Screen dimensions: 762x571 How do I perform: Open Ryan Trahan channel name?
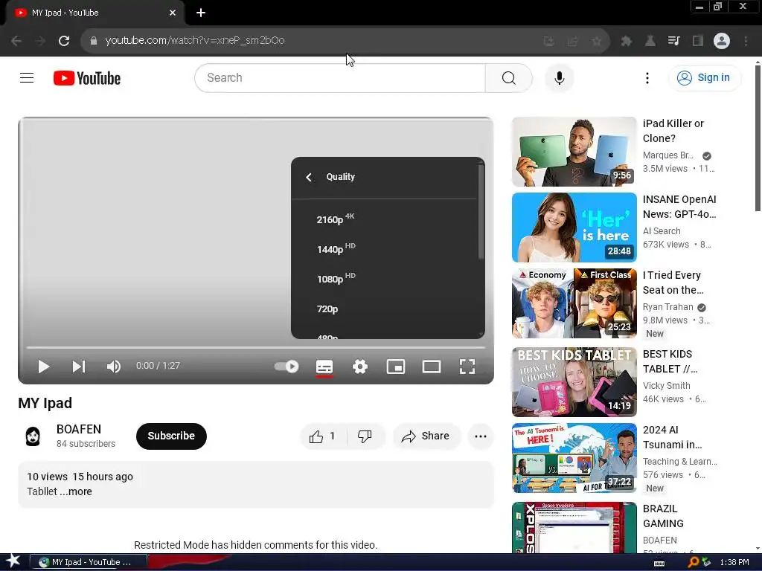tap(667, 307)
